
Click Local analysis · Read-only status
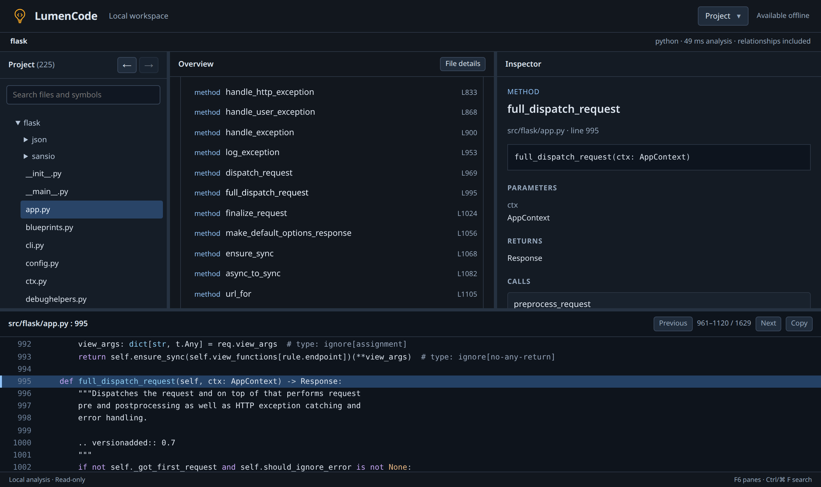point(47,479)
